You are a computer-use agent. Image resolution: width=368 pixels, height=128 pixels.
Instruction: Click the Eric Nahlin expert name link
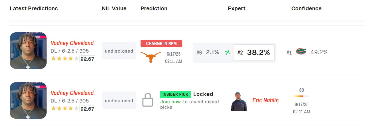266,100
